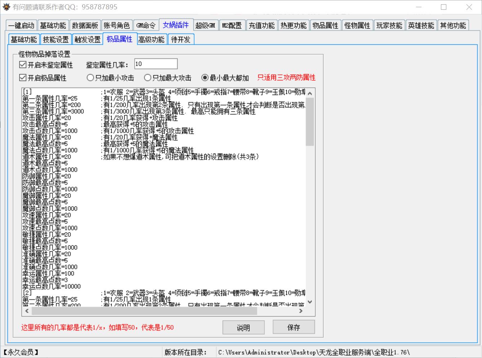Click the horizontal scrollbar right arrow
Image resolution: width=482 pixels, height=358 pixels.
[301, 311]
